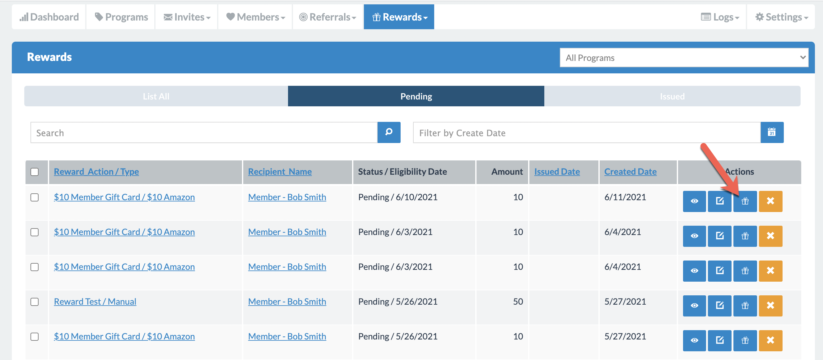Check the row with eligibility date 5/26/2021 amount 10
823x360 pixels.
[35, 337]
